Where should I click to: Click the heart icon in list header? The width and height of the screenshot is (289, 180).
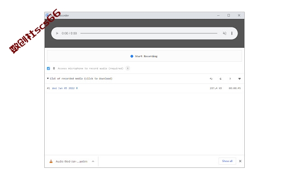[239, 79]
